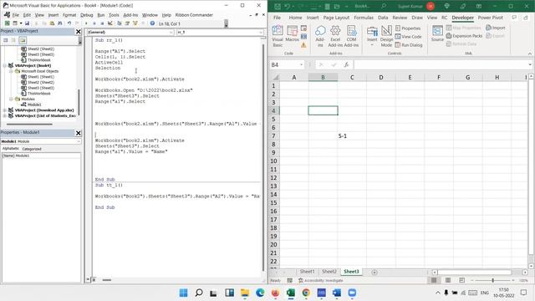535x301 pixels.
Task: Click the Find binoculars icon in VBA toolbar
Action: click(x=59, y=23)
